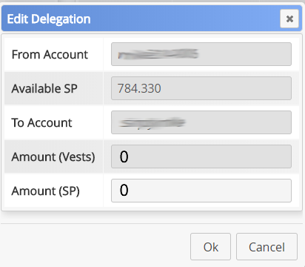Click the Available SP label
This screenshot has width=305, height=267.
point(44,88)
